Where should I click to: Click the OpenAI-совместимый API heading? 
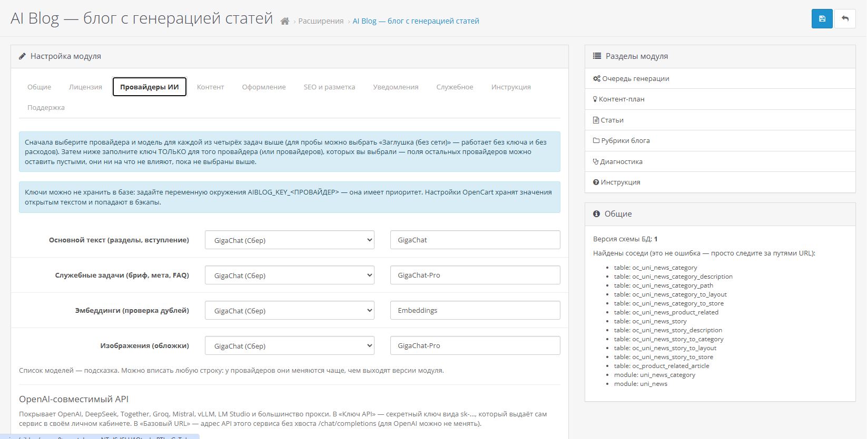(74, 399)
